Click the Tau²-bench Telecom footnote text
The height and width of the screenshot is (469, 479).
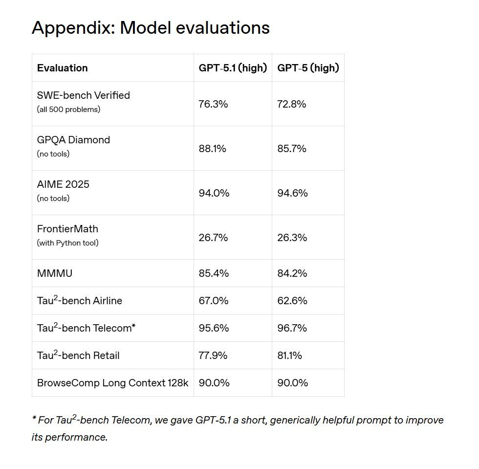[238, 428]
